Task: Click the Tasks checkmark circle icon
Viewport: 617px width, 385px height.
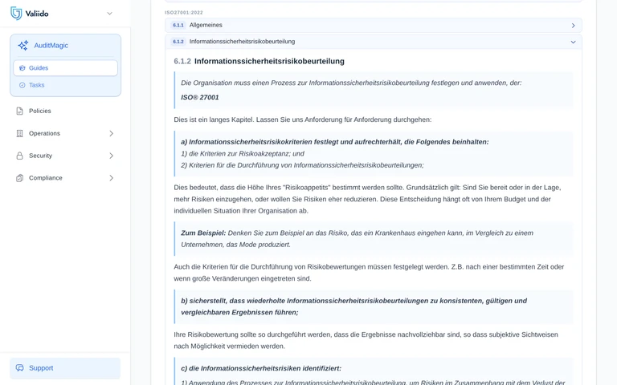Action: click(22, 85)
